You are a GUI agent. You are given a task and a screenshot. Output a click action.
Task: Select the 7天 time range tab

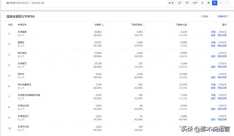187,3
